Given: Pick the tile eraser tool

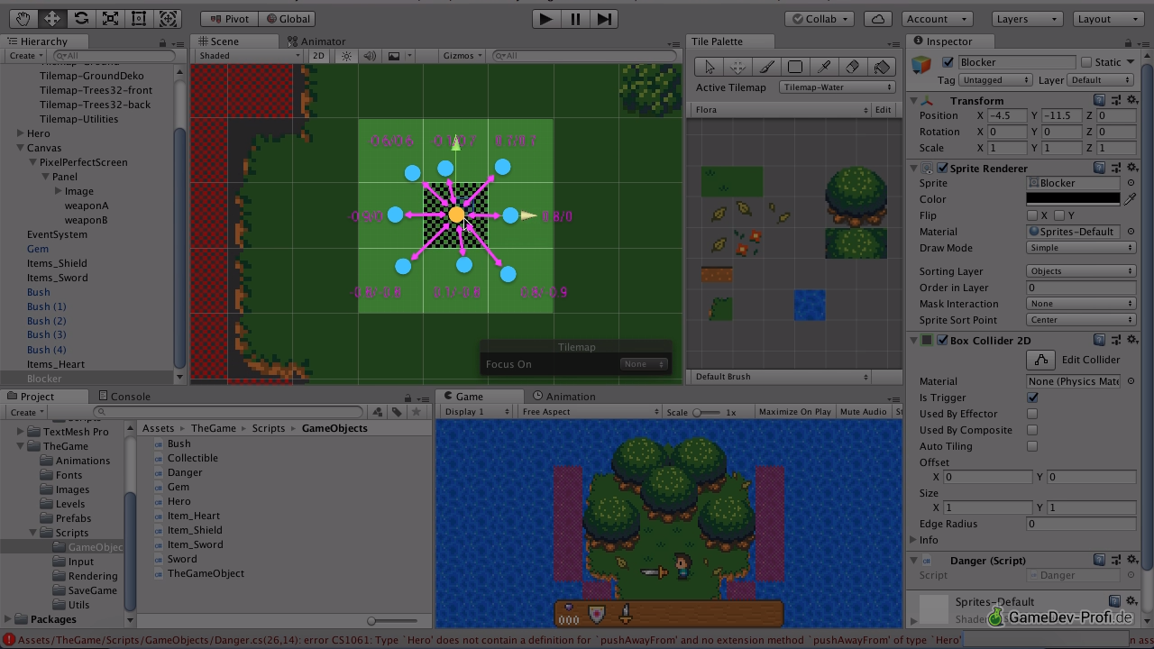Looking at the screenshot, I should pos(852,67).
